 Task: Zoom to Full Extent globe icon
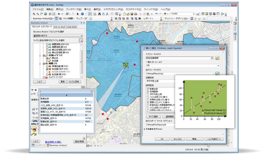tap(45, 14)
